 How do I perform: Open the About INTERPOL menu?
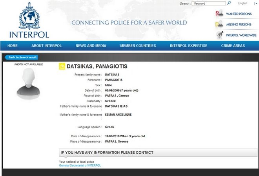click(47, 46)
